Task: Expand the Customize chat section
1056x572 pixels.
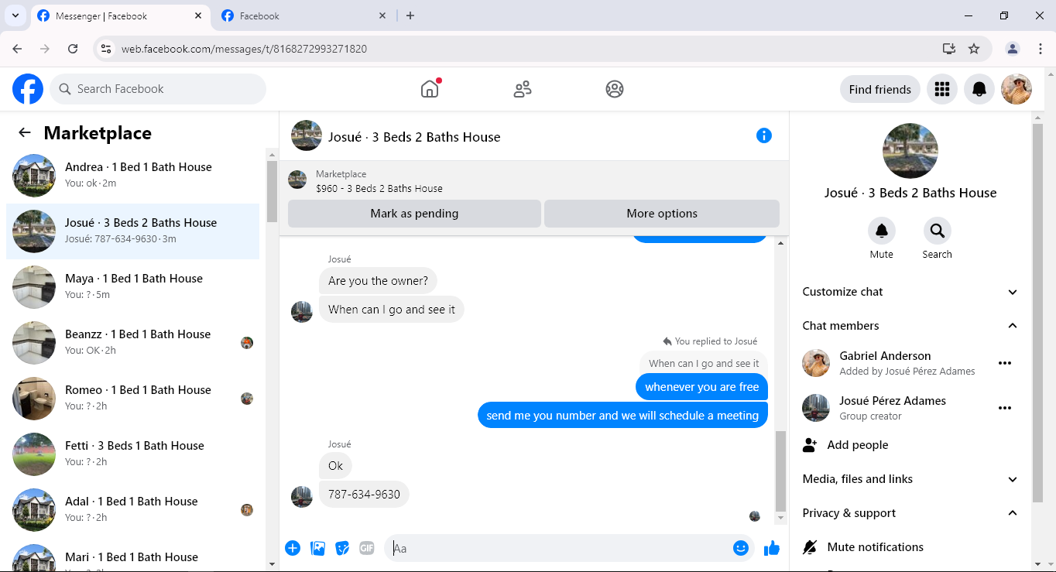Action: (x=910, y=292)
